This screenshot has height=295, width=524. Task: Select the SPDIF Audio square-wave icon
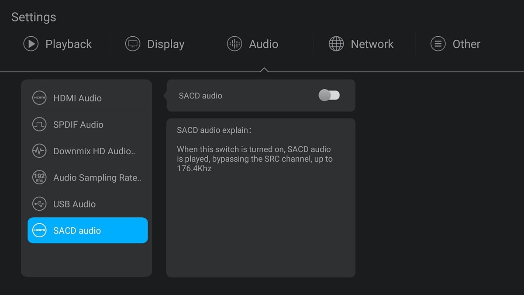click(x=39, y=125)
